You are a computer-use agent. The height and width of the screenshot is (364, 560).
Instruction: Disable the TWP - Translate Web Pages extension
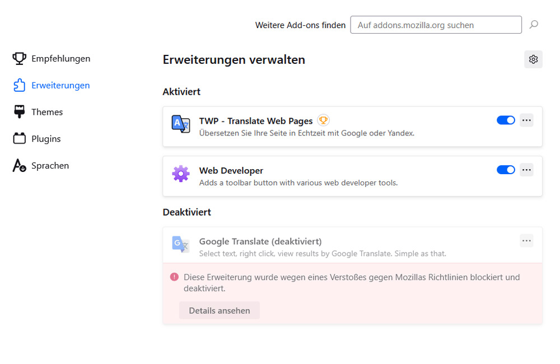coord(506,120)
